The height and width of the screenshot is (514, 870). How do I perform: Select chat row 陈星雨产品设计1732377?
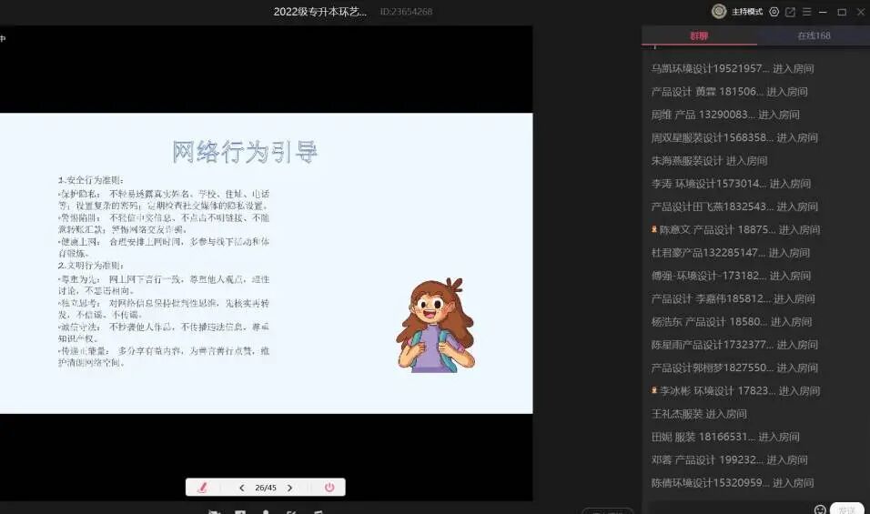pyautogui.click(x=734, y=345)
